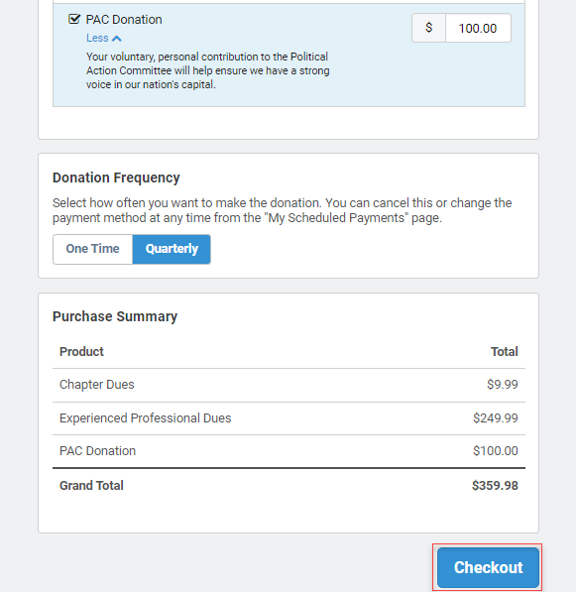Click the $359.98 grand total amount

click(495, 486)
